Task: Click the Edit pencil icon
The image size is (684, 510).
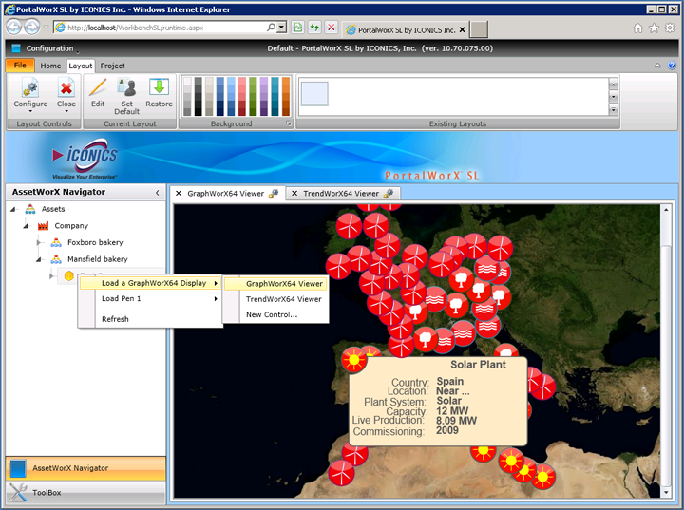Action: (98, 87)
